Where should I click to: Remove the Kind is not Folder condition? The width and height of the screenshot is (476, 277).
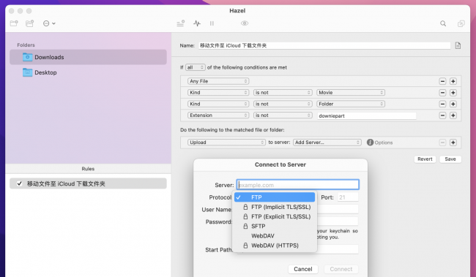(442, 104)
